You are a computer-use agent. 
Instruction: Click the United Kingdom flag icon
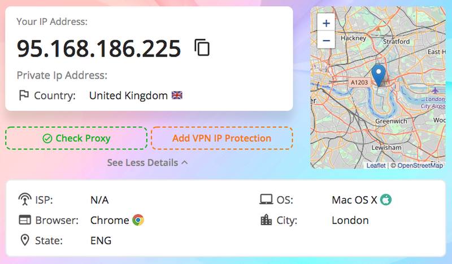coord(177,95)
